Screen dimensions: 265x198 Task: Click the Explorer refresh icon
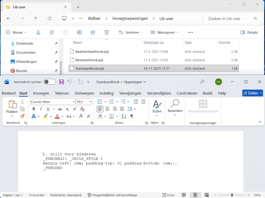coord(49,18)
